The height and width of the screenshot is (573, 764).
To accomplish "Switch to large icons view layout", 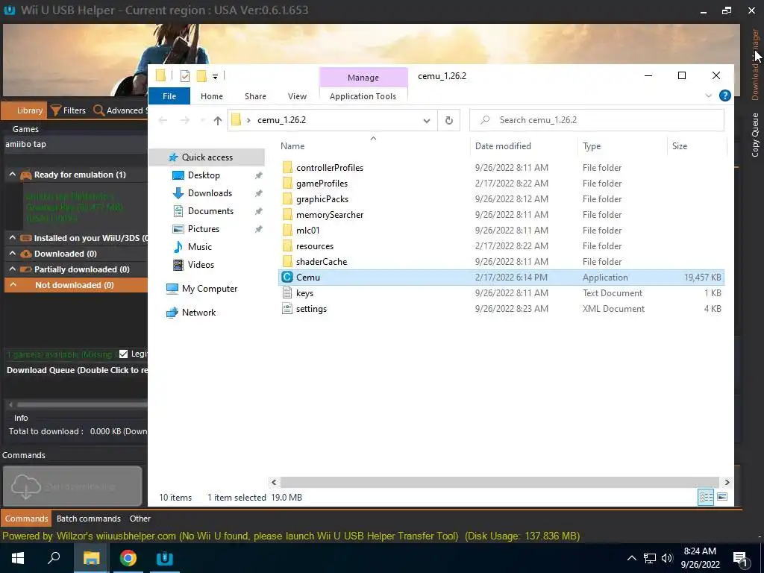I will point(722,496).
